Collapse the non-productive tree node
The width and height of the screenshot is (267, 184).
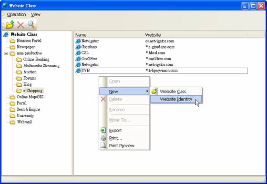[x=6, y=53]
